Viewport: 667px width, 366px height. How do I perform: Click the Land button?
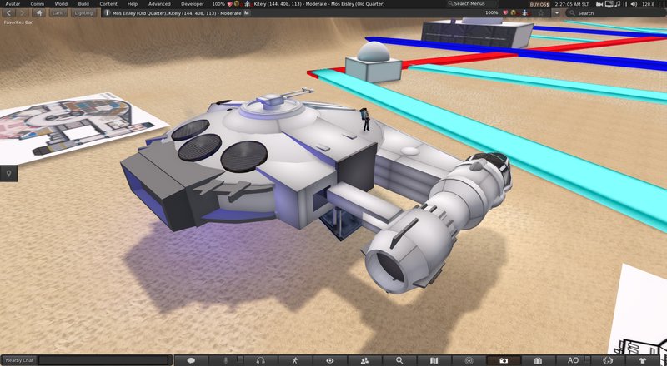pos(58,13)
